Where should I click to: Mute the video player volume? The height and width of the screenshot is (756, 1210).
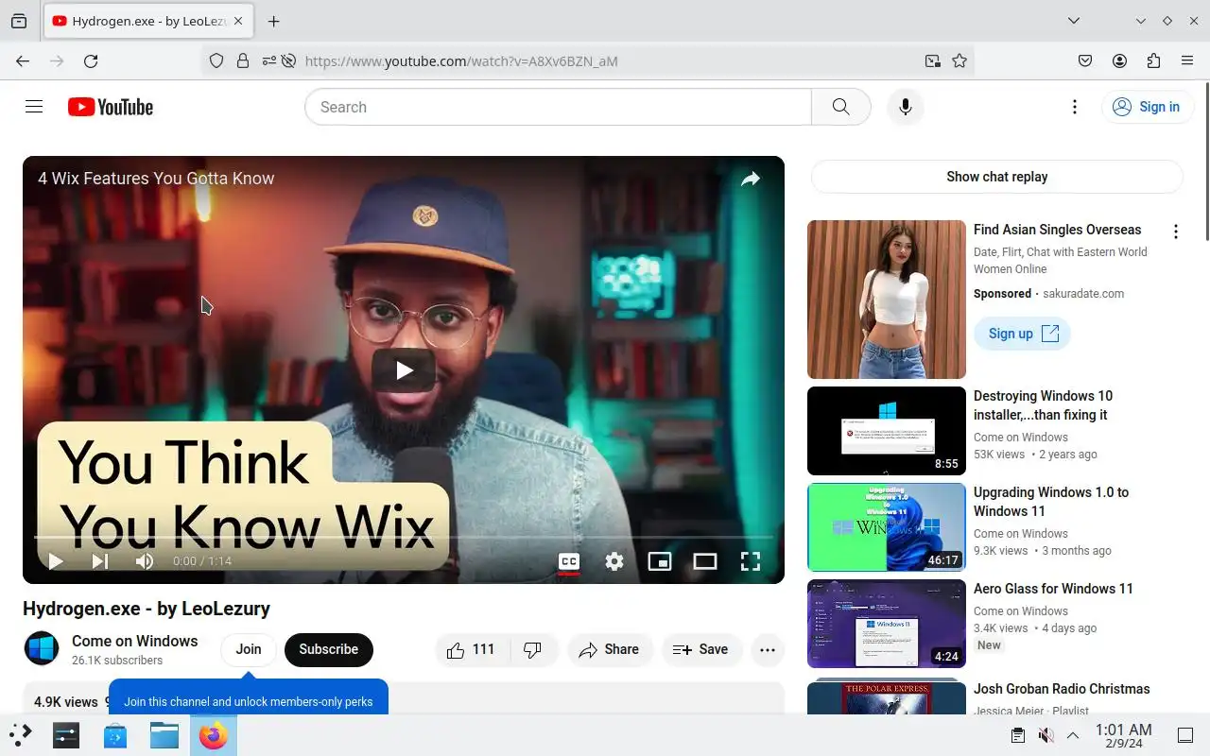[145, 561]
